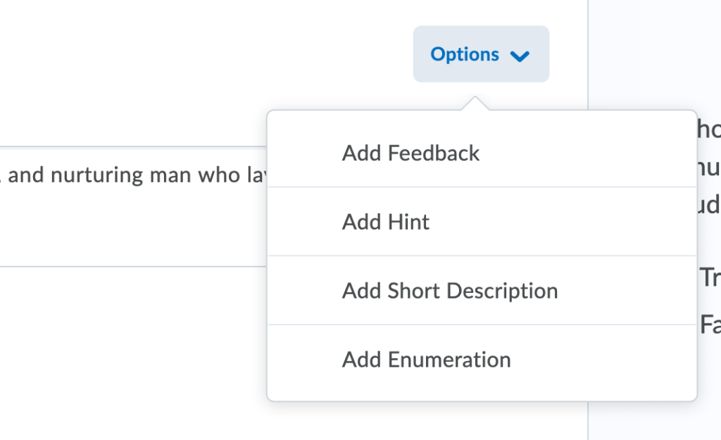Collapse the Options dropdown
Screen dimensions: 721x440
[x=481, y=54]
